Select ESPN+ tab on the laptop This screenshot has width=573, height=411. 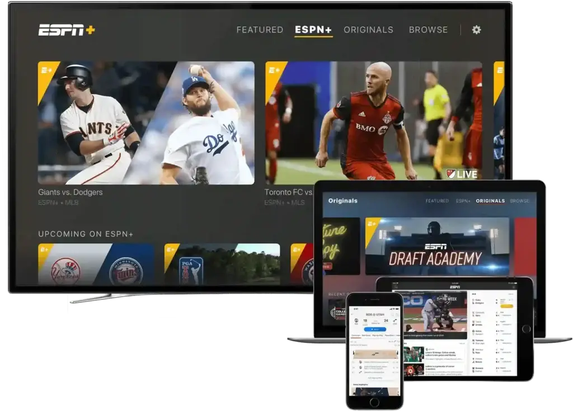tap(463, 201)
